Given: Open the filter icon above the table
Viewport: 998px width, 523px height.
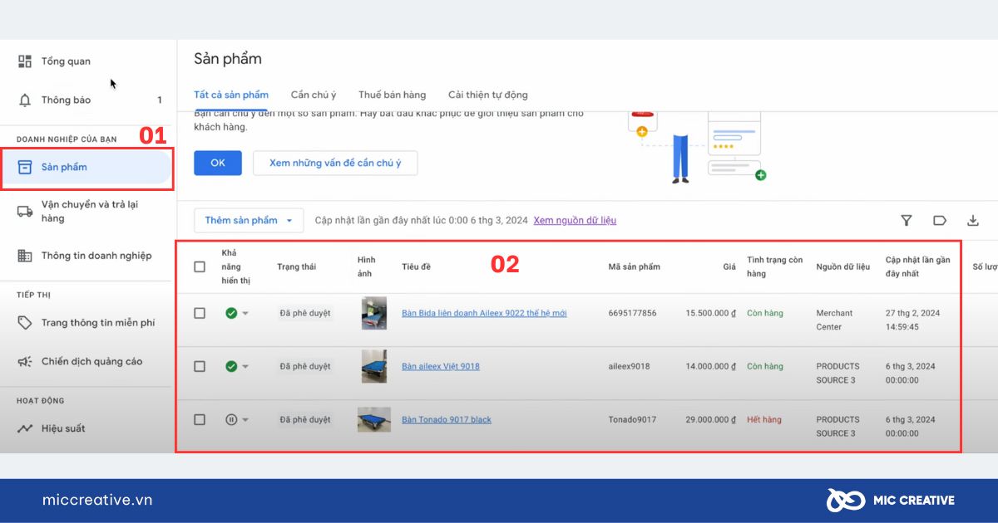Looking at the screenshot, I should pos(907,221).
